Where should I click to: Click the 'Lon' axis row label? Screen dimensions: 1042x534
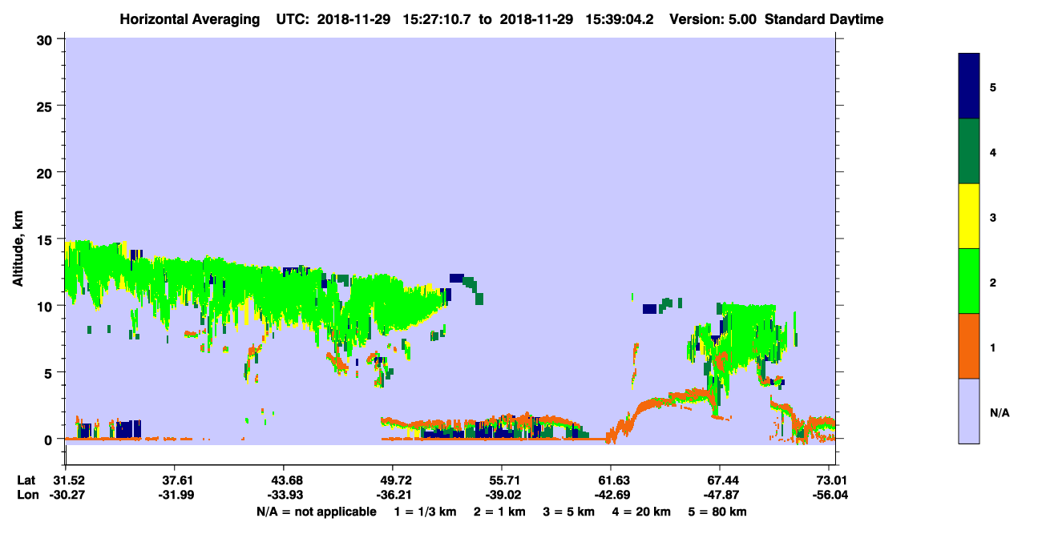(x=26, y=495)
